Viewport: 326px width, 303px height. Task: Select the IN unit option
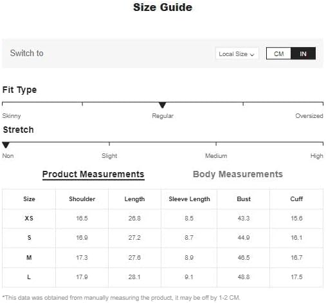(303, 54)
